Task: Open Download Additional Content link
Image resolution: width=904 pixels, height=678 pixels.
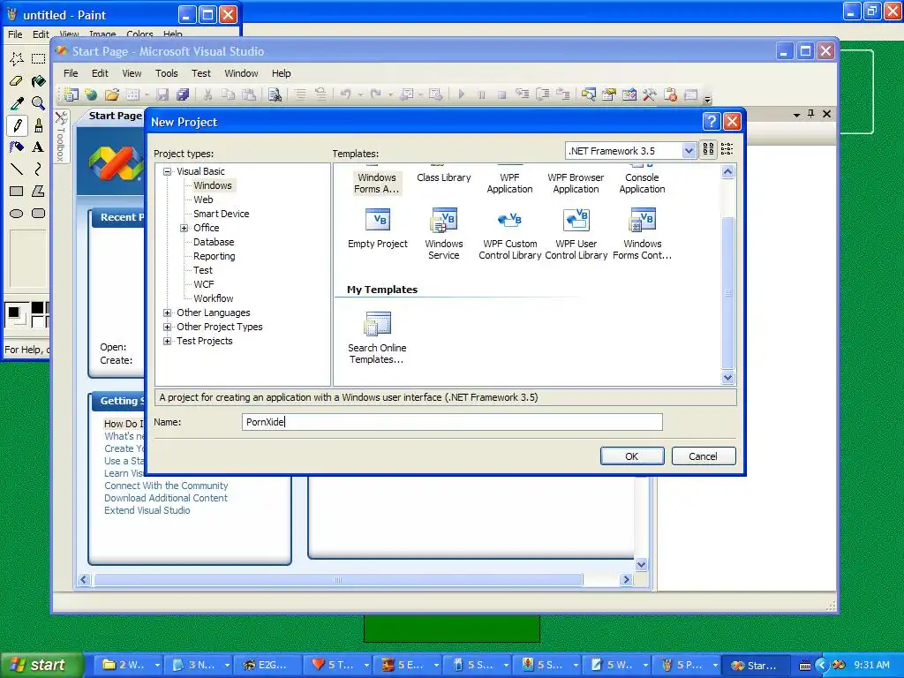Action: [x=166, y=498]
